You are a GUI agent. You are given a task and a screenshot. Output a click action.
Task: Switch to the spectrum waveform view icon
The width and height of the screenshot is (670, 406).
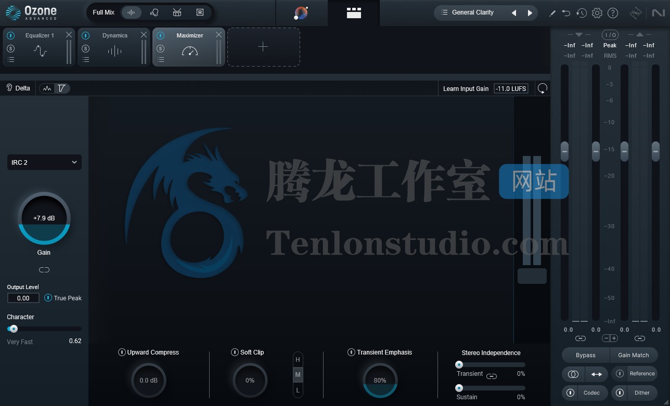coord(47,88)
